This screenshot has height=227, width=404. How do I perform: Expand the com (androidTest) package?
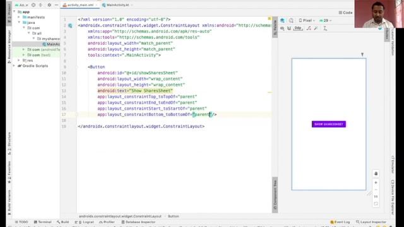tap(24, 49)
